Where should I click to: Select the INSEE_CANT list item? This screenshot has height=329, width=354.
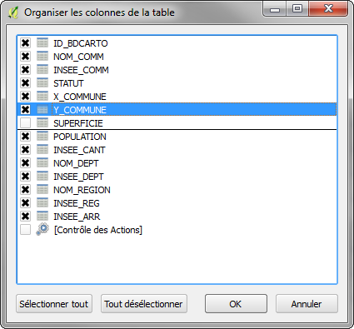[x=177, y=150]
